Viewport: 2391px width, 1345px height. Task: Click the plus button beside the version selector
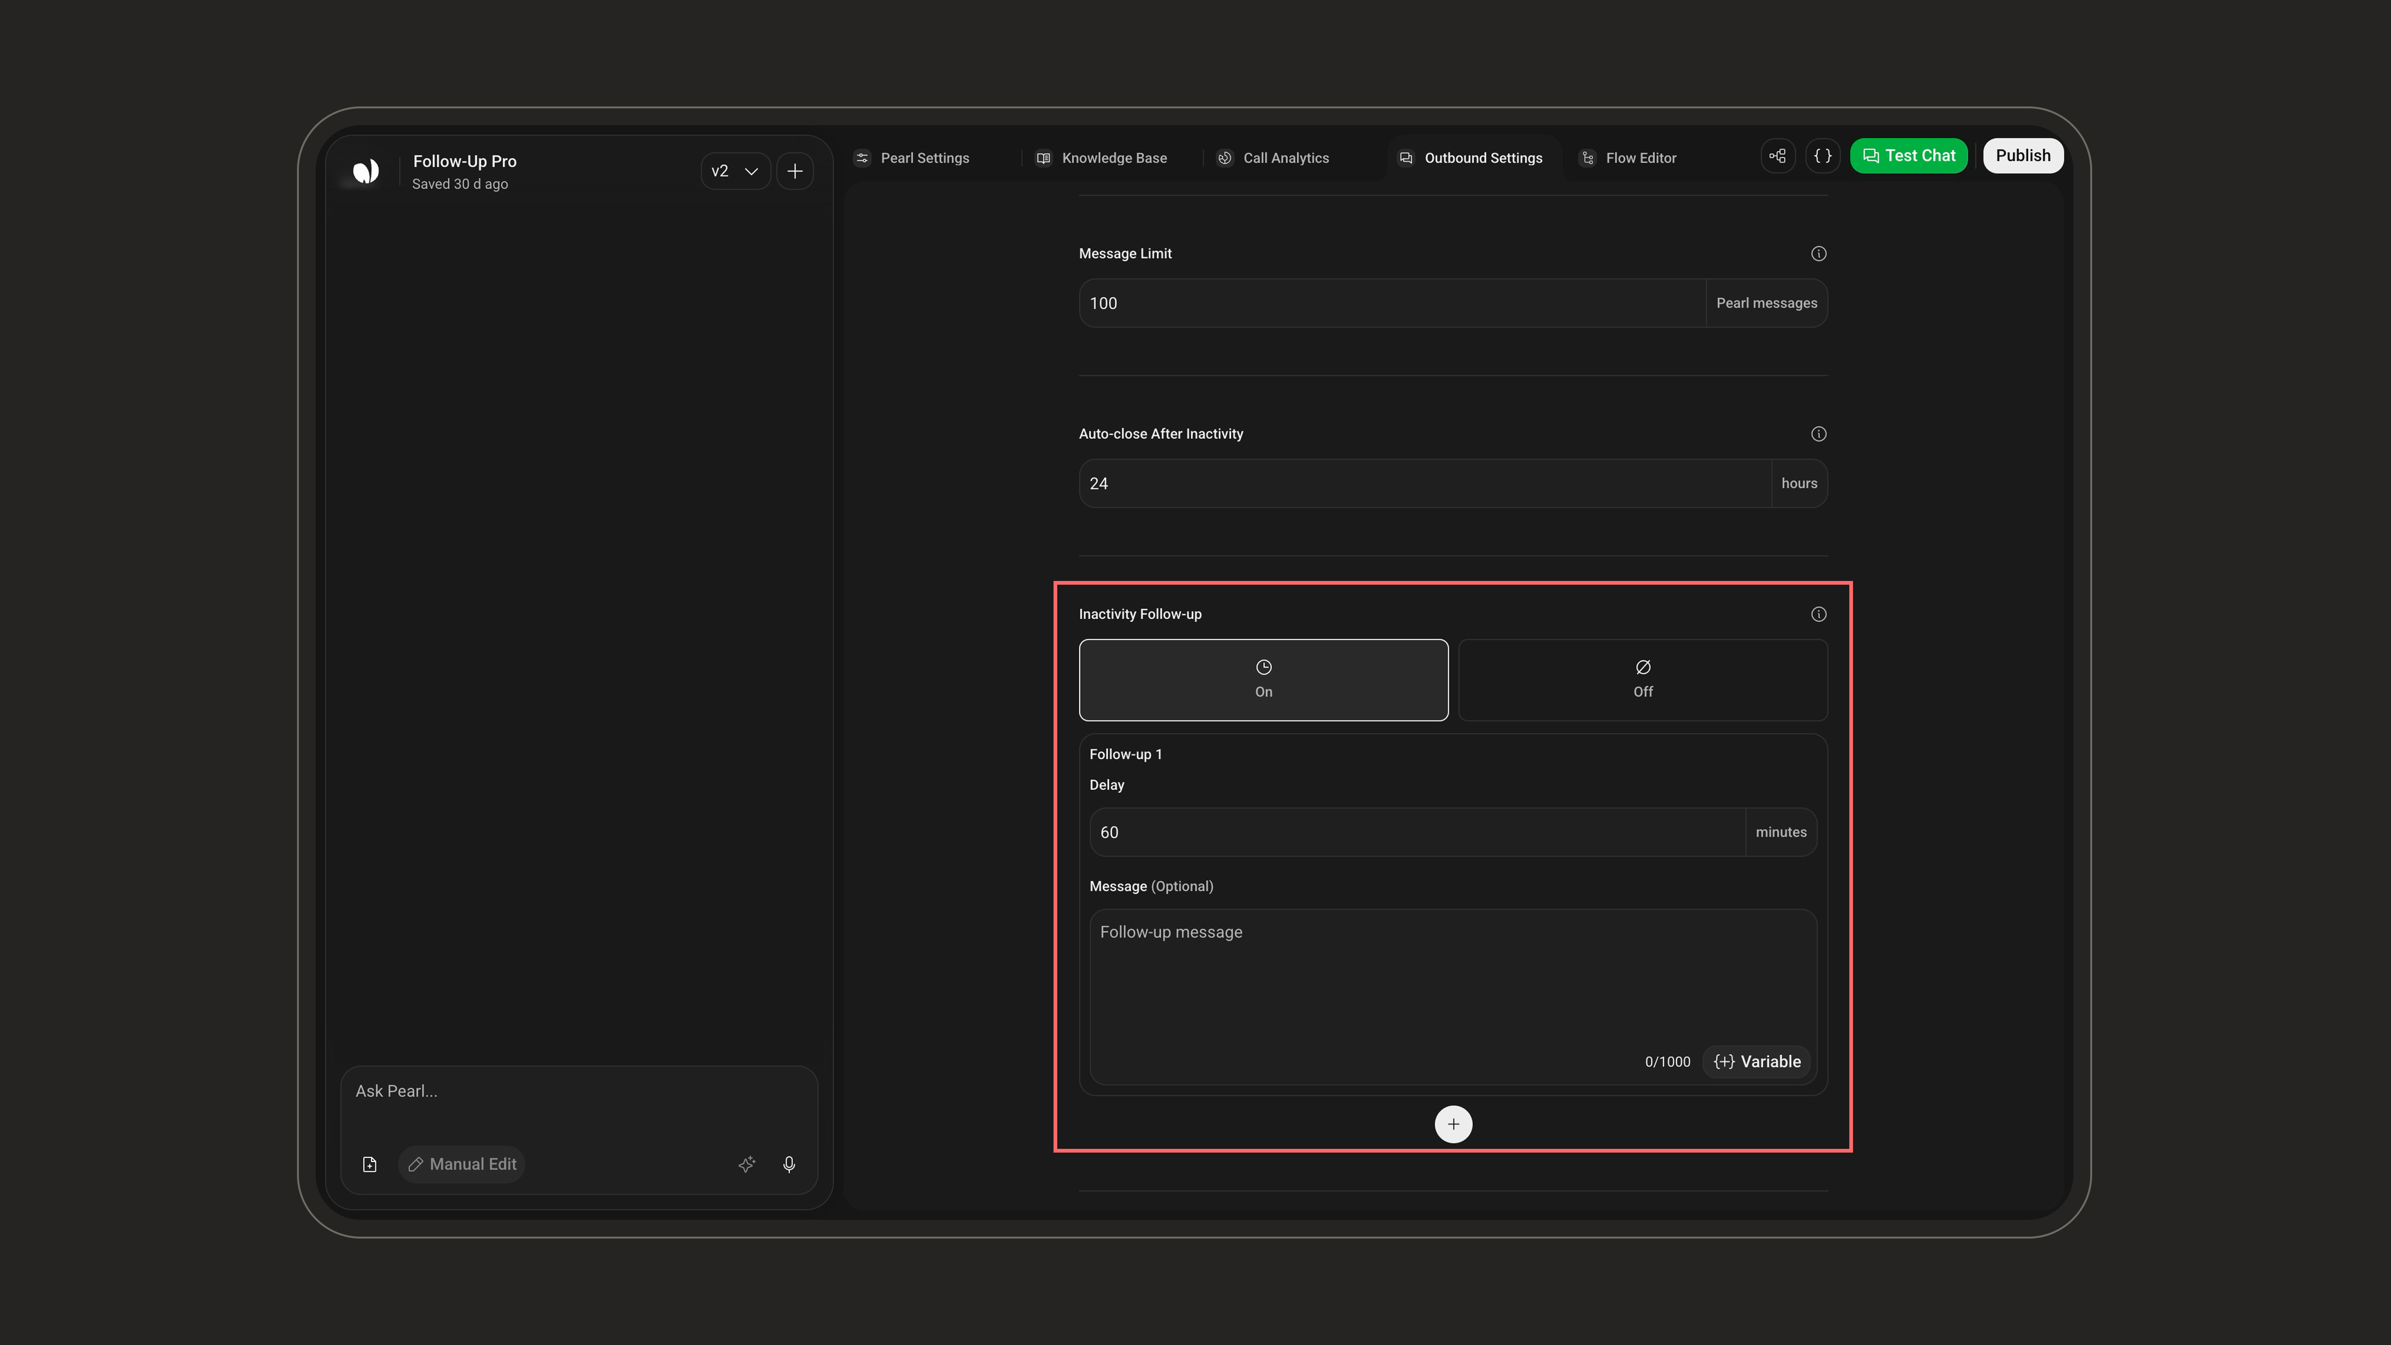795,172
